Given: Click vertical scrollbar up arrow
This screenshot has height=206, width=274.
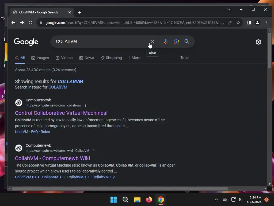Looking at the screenshot, I should 269,31.
